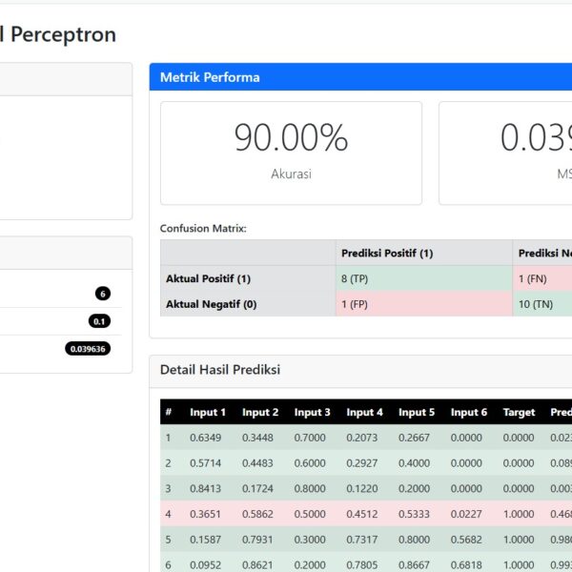Select cell 0.5862 in row 4

click(257, 514)
